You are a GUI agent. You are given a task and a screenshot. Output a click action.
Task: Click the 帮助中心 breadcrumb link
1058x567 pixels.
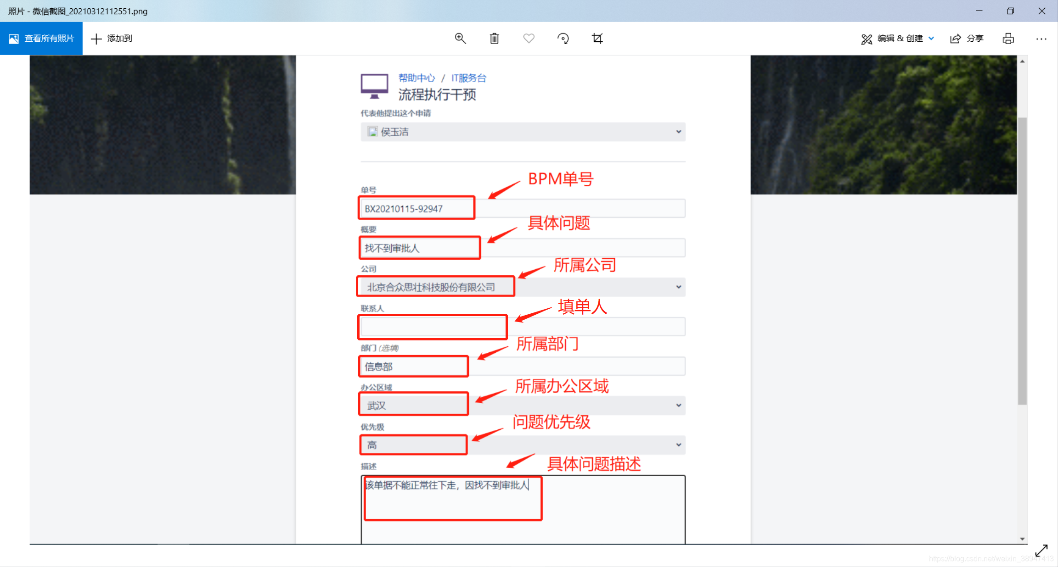(x=416, y=78)
